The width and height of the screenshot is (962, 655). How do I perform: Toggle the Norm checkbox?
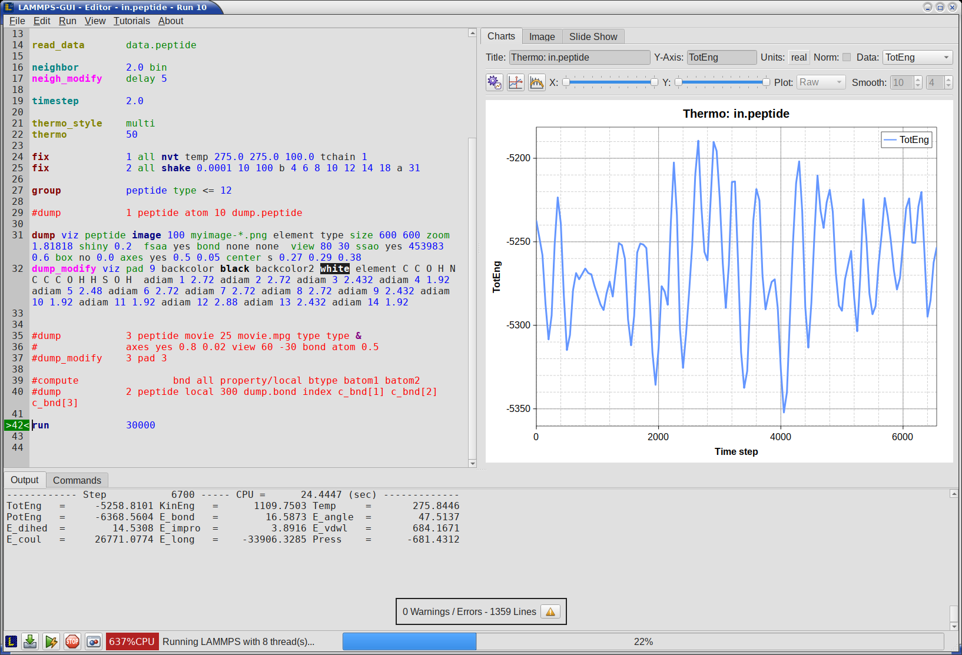click(x=847, y=57)
